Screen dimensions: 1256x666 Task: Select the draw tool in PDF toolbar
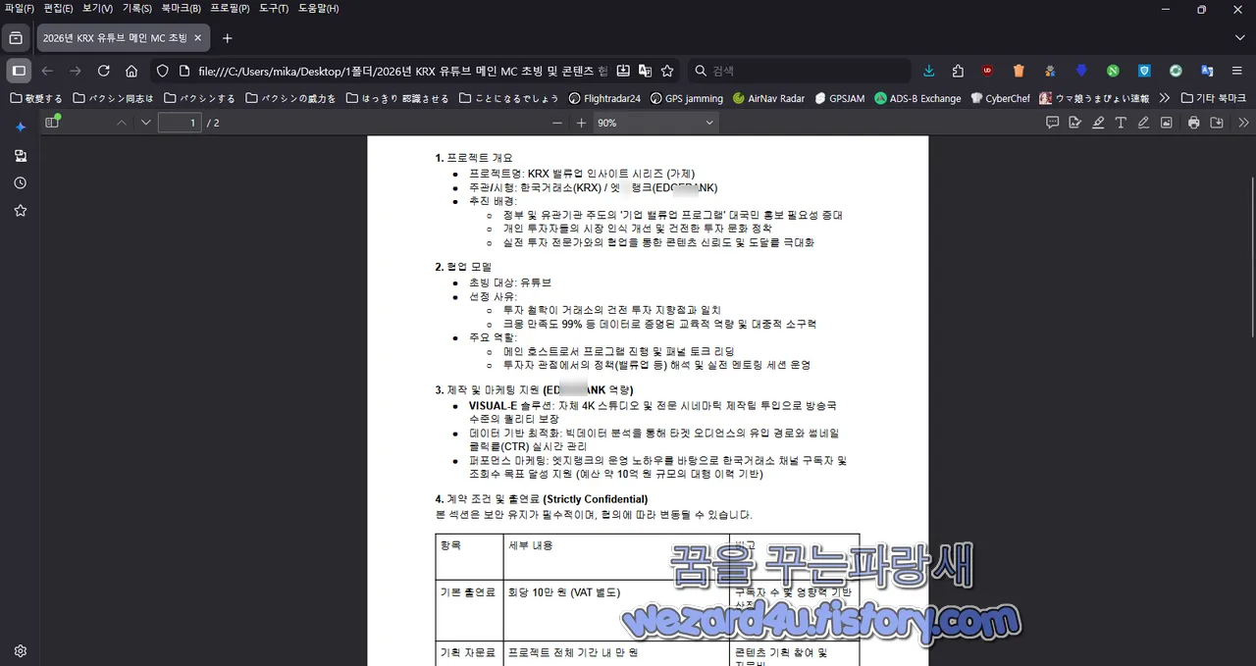1144,122
